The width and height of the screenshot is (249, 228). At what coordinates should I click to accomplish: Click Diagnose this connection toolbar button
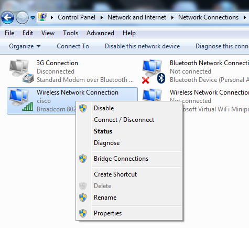222,46
